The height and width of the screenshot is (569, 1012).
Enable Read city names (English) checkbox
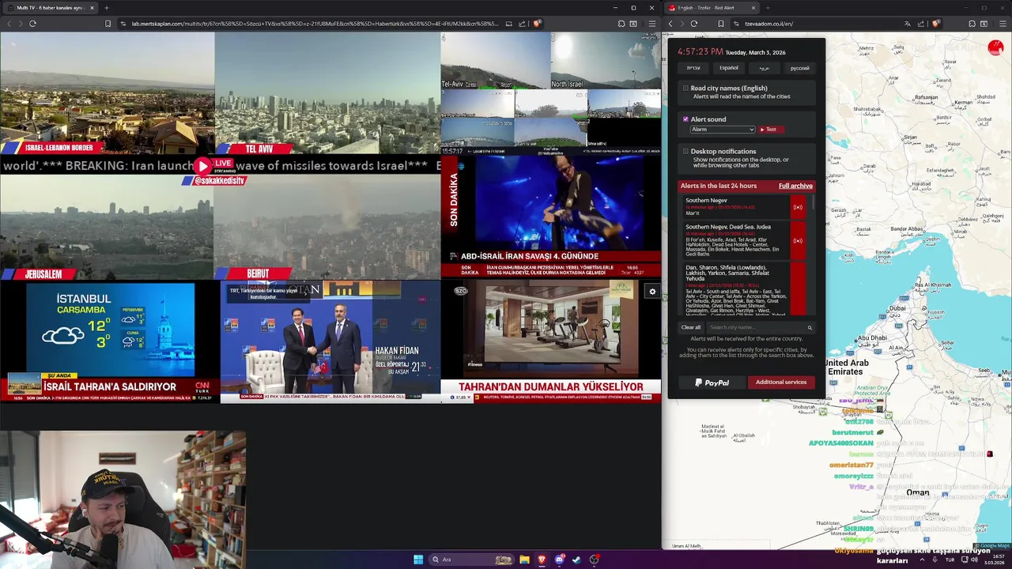tap(685, 89)
